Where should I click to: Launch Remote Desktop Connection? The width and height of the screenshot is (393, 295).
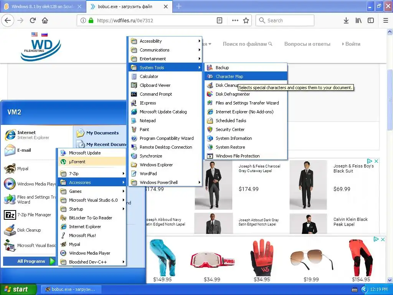coord(165,147)
